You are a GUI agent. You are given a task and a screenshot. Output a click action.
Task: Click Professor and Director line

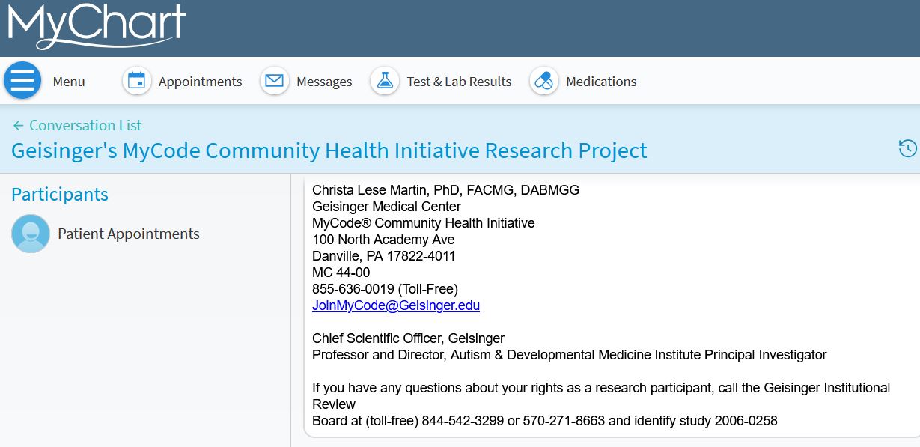[x=570, y=355]
